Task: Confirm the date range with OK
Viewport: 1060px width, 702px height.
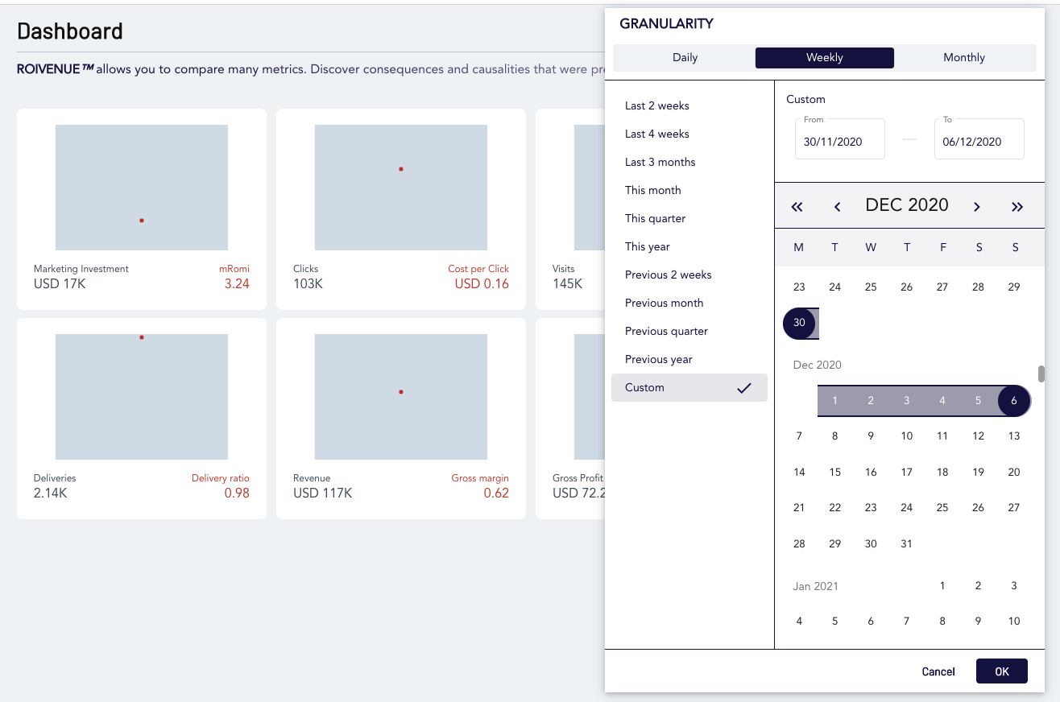Action: click(x=1002, y=671)
